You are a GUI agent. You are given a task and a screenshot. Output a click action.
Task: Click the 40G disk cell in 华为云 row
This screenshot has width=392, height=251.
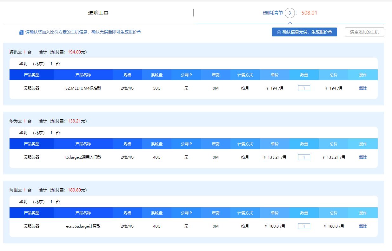pos(157,157)
